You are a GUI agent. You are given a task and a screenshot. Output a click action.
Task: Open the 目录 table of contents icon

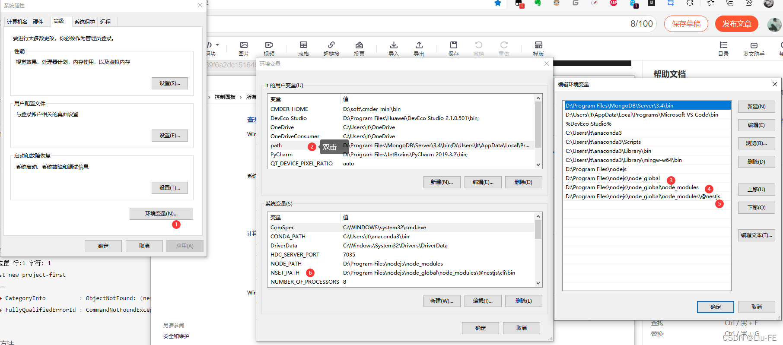[723, 49]
